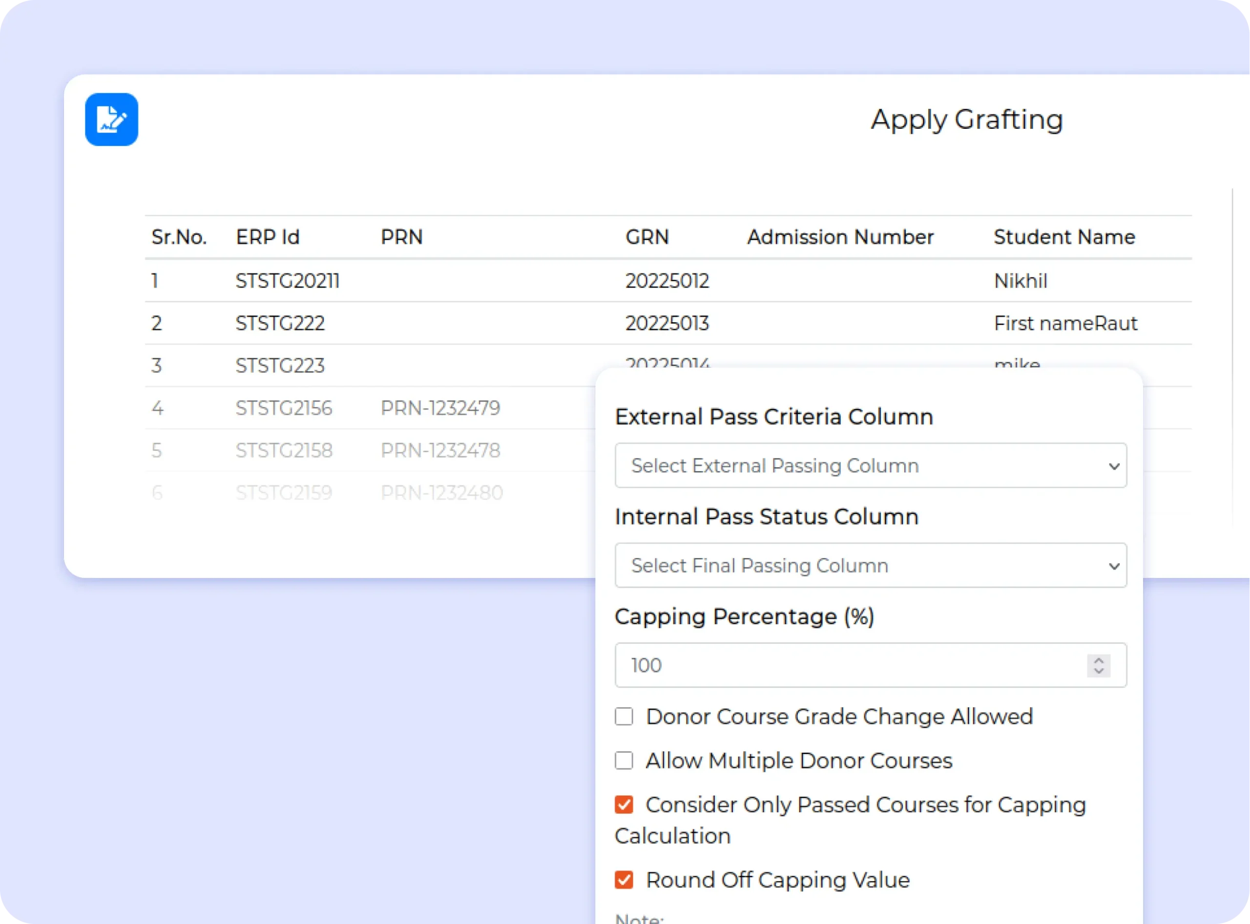The height and width of the screenshot is (924, 1250).
Task: Click the Capping Percentage input field
Action: (x=839, y=665)
